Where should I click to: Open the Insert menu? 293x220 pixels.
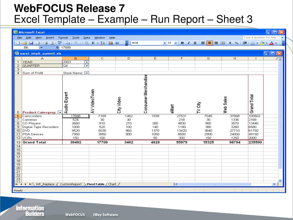coord(50,38)
